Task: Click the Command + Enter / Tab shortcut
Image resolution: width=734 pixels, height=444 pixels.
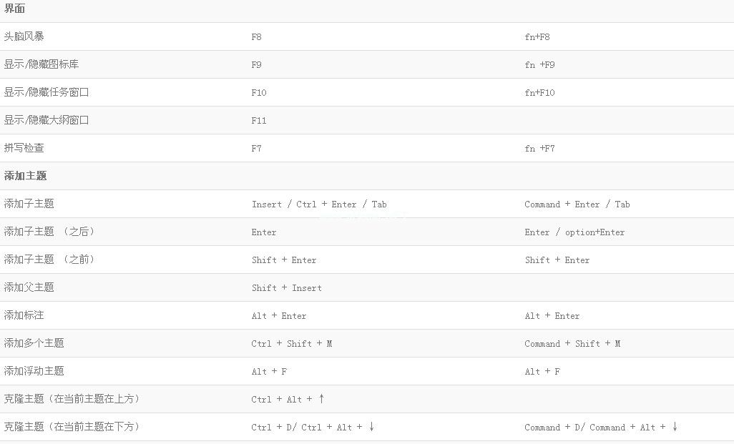Action: click(x=577, y=204)
